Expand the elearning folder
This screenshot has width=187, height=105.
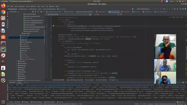17,65
